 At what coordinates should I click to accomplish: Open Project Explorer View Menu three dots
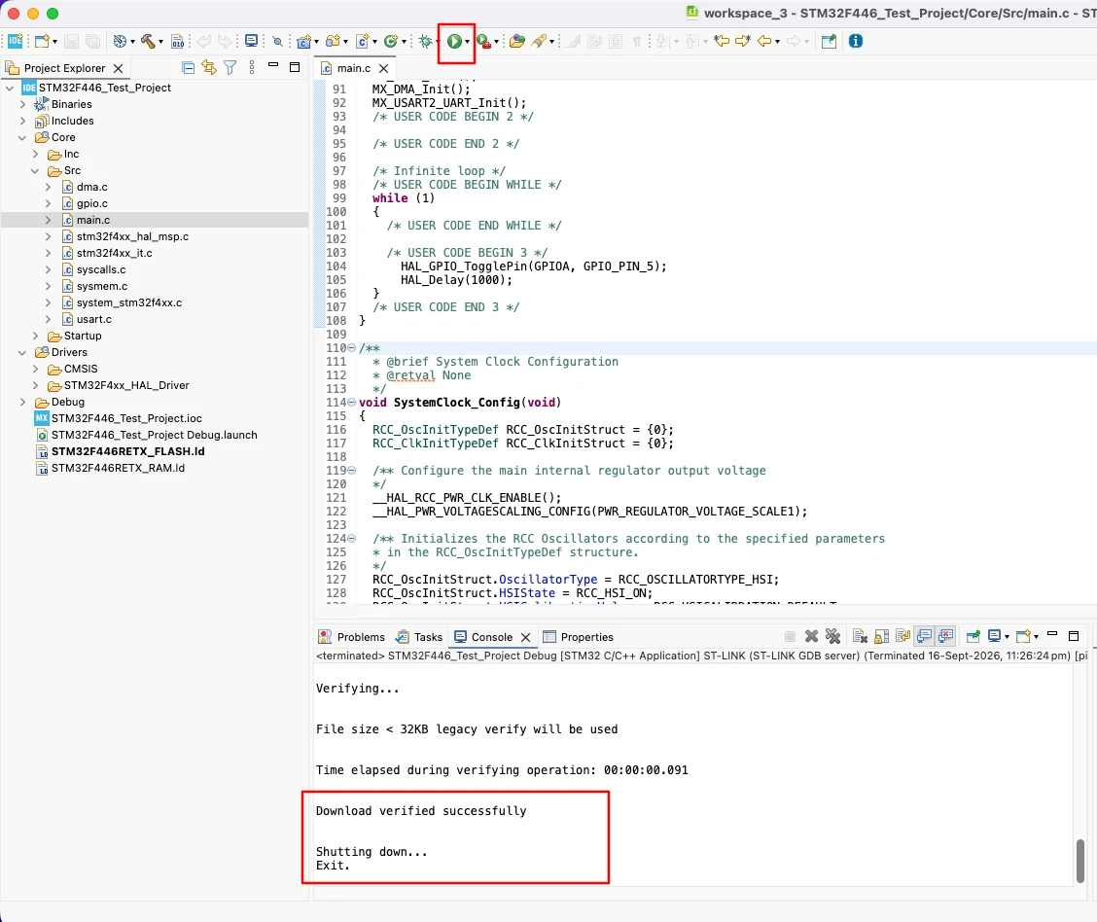click(x=252, y=68)
